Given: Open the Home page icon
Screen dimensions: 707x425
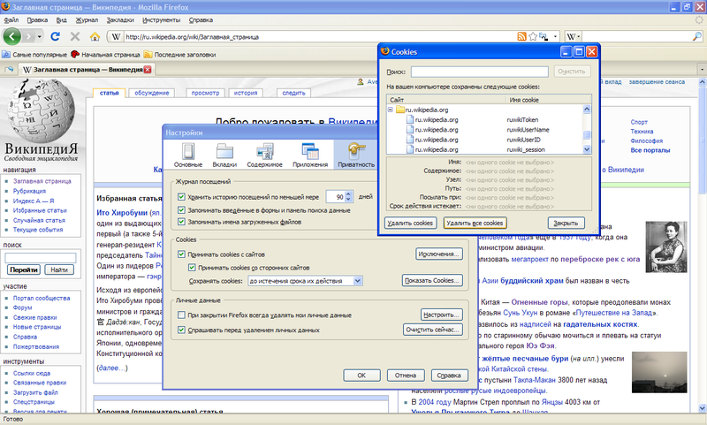Looking at the screenshot, I should [95, 36].
